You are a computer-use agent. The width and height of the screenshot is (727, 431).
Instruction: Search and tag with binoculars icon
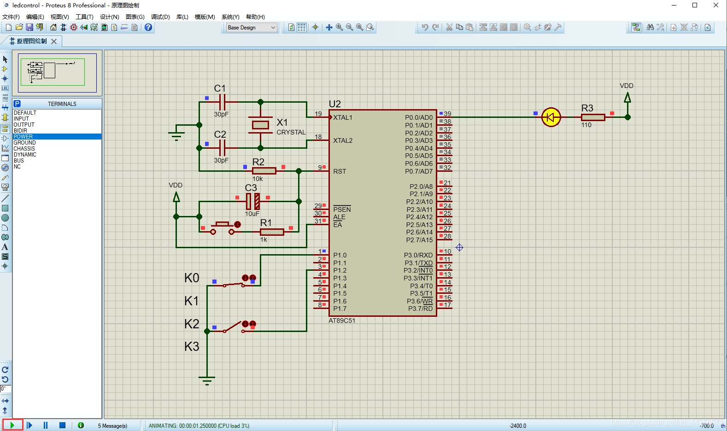tap(650, 28)
